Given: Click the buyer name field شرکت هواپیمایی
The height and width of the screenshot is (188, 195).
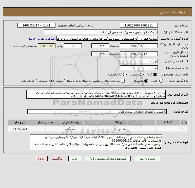Looking at the screenshot, I should click(x=101, y=32).
